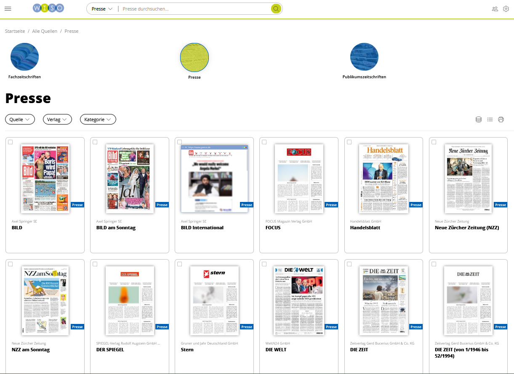Open the FOCUS title link
Screen dimensions: 514x374
[x=273, y=228]
